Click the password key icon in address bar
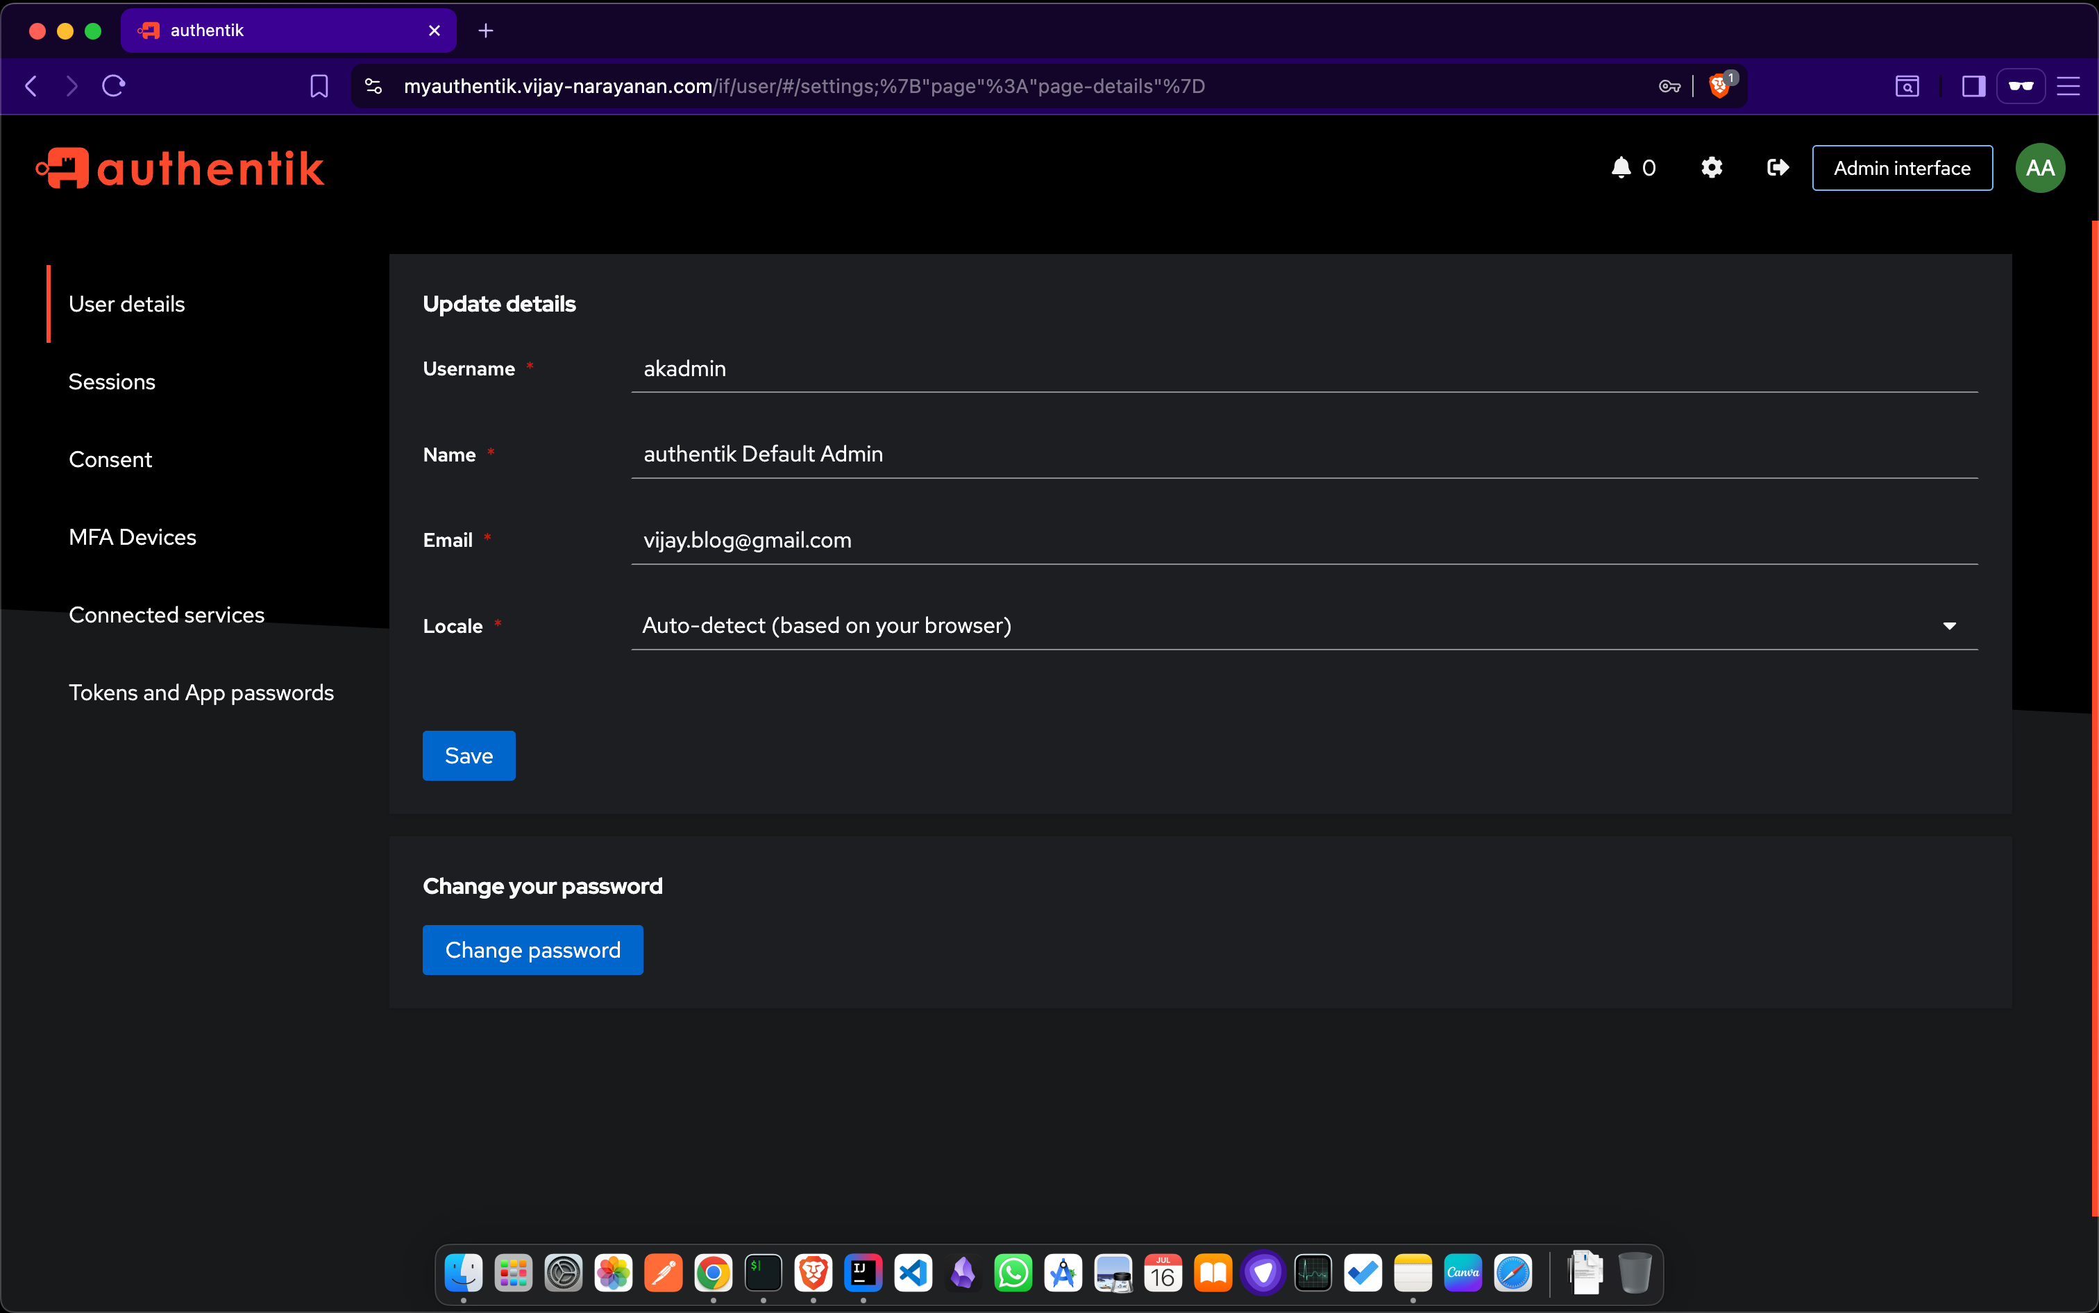 (x=1669, y=86)
